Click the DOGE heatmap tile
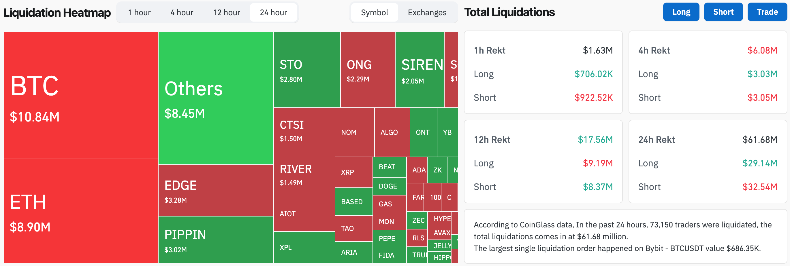The width and height of the screenshot is (790, 266). [389, 186]
